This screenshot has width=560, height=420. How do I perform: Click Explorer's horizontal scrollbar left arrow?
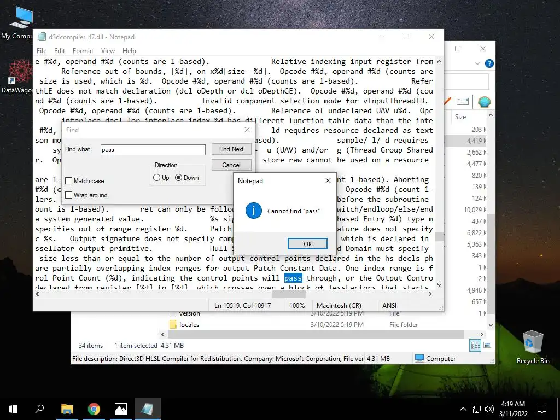[x=163, y=334]
